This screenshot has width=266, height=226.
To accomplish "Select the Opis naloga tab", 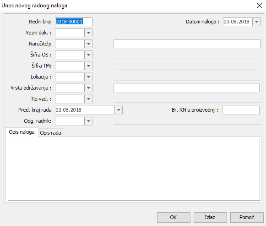I will pos(22,132).
